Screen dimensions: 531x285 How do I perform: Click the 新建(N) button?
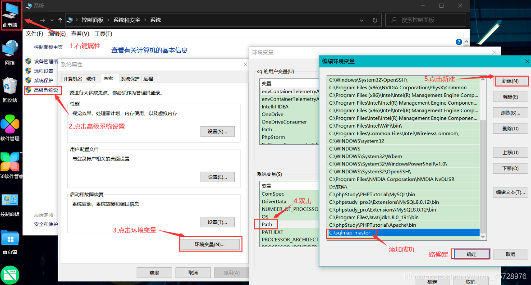510,81
